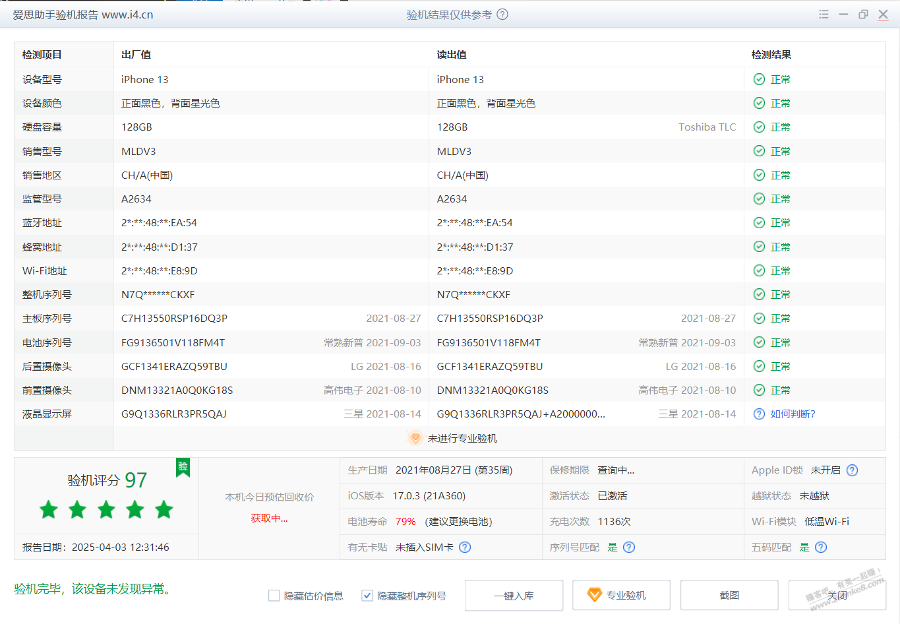The width and height of the screenshot is (900, 624).
Task: Click the question icon in 液晶显示屏 row
Action: tap(759, 414)
